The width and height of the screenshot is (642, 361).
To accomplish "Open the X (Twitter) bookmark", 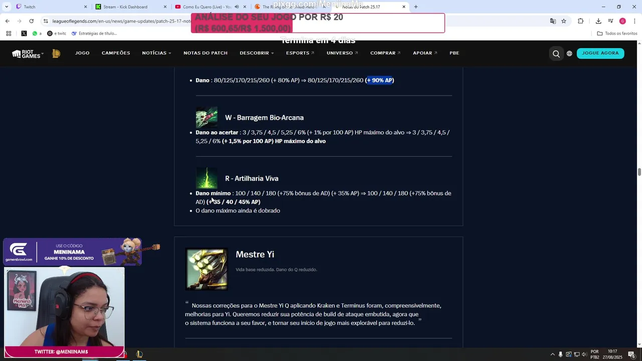I will click(24, 34).
